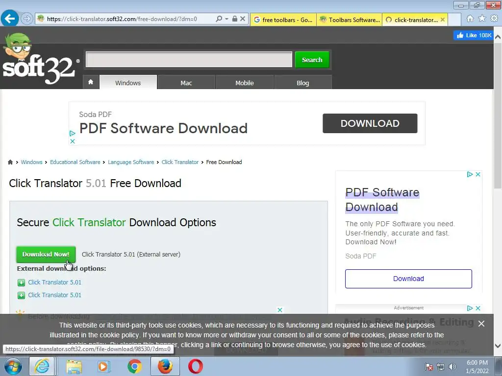
Task: Switch to the 'Toolbars Software...' tab
Action: (x=349, y=20)
